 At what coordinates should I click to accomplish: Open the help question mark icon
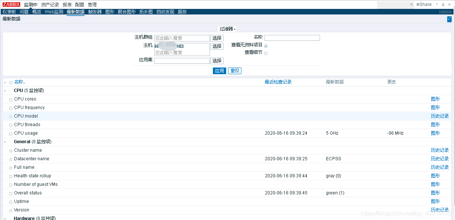pos(436,5)
